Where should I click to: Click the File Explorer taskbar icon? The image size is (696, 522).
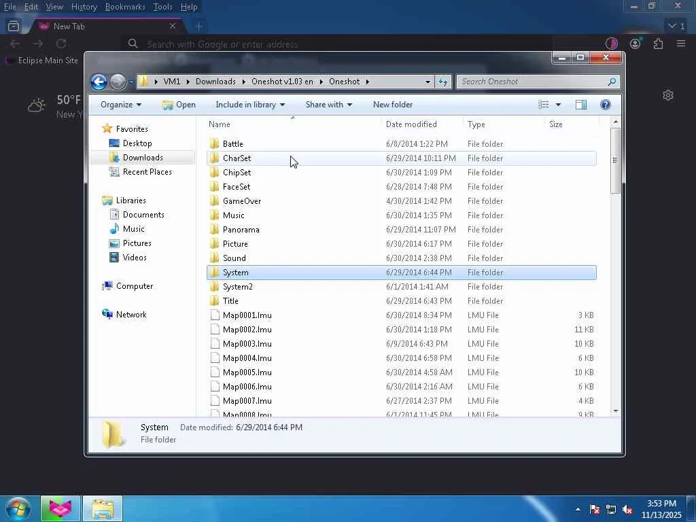point(103,508)
